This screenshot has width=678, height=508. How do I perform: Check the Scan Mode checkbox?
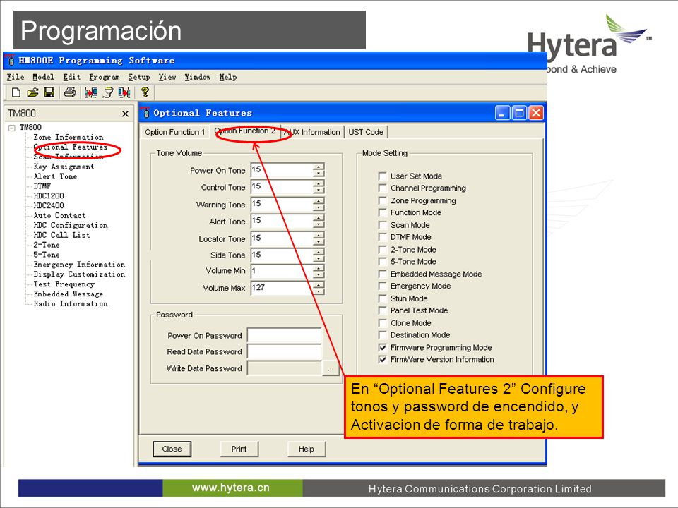(x=382, y=225)
